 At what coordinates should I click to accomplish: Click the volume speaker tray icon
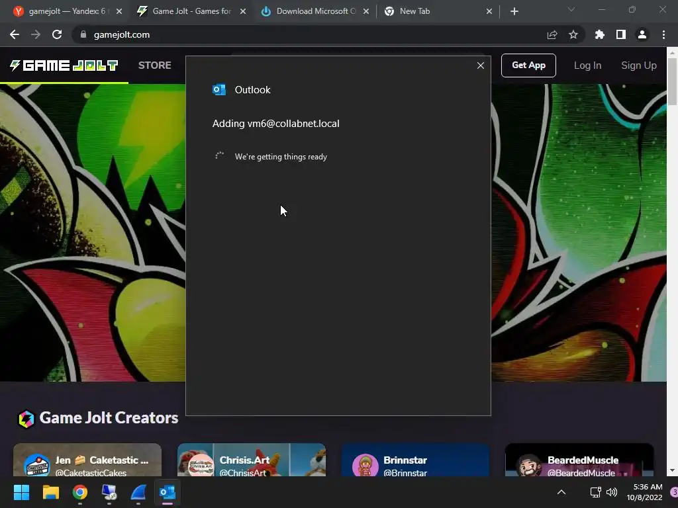[611, 492]
